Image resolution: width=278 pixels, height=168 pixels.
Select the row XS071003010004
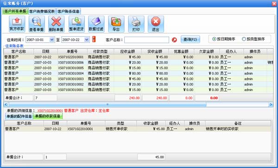pos(138,73)
